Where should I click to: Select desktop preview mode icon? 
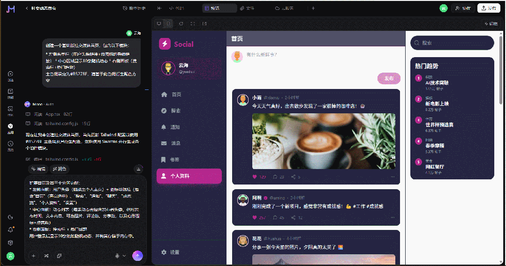pos(159,23)
